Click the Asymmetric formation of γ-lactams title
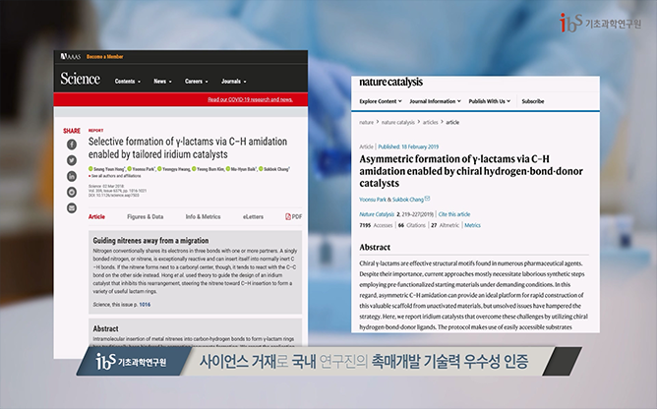Image resolution: width=657 pixels, height=409 pixels. point(471,171)
